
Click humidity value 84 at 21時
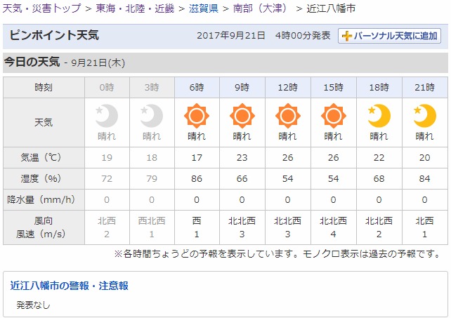[x=424, y=178]
